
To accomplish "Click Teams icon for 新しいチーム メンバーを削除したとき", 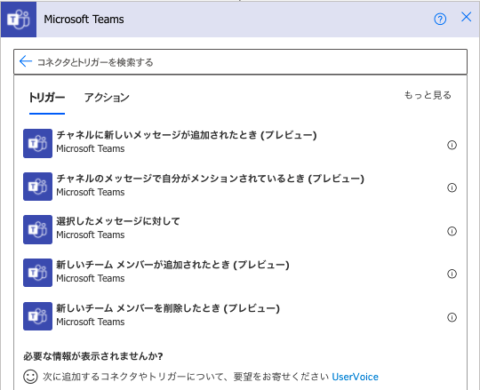I will (37, 316).
